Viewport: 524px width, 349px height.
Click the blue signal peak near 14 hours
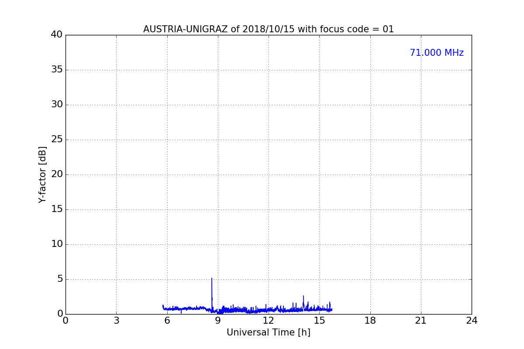point(303,302)
